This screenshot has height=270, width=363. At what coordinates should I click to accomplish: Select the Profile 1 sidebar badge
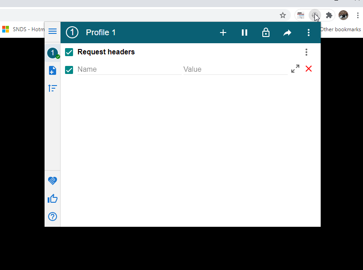[53, 53]
